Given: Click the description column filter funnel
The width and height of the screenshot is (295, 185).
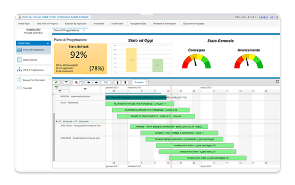Looking at the screenshot, I should (x=85, y=89).
